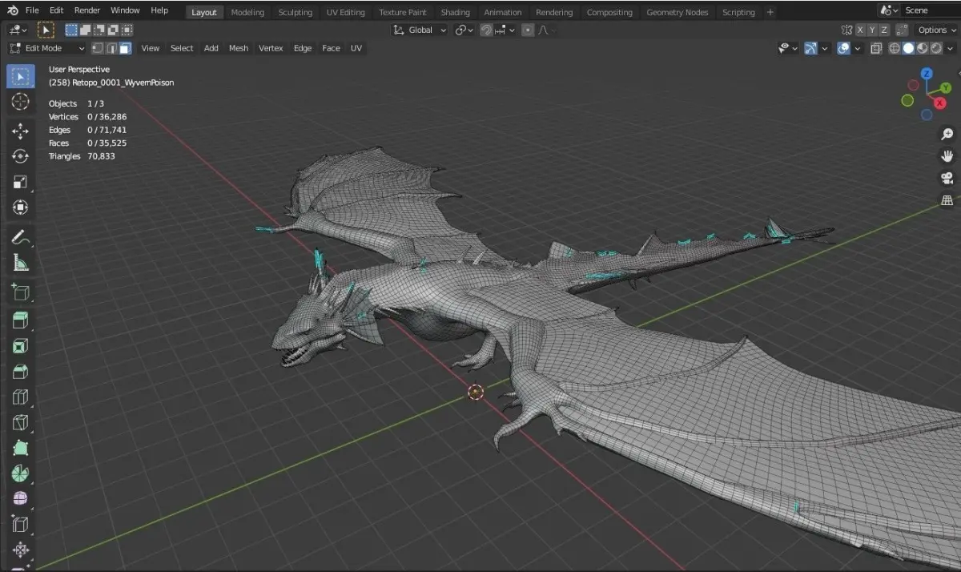The width and height of the screenshot is (961, 572).
Task: Open the Vertex menu
Action: [271, 48]
